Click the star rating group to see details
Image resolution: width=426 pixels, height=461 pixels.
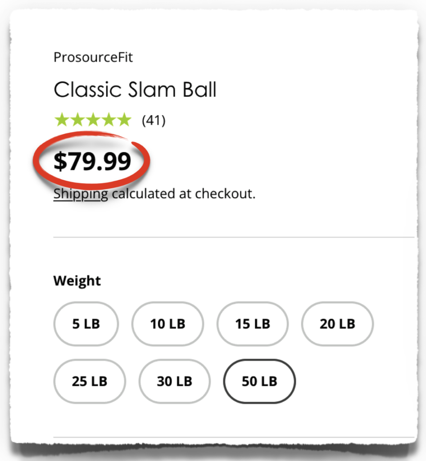point(92,119)
